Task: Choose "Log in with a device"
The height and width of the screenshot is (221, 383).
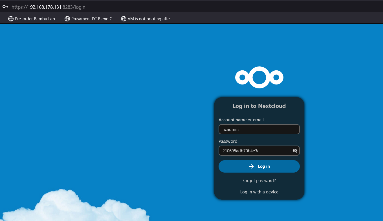Action: click(259, 192)
